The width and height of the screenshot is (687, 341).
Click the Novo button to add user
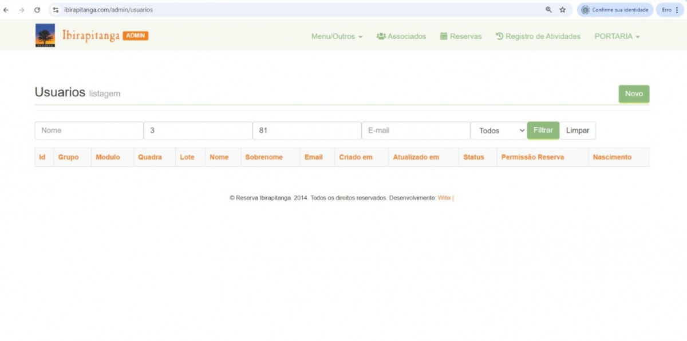634,94
